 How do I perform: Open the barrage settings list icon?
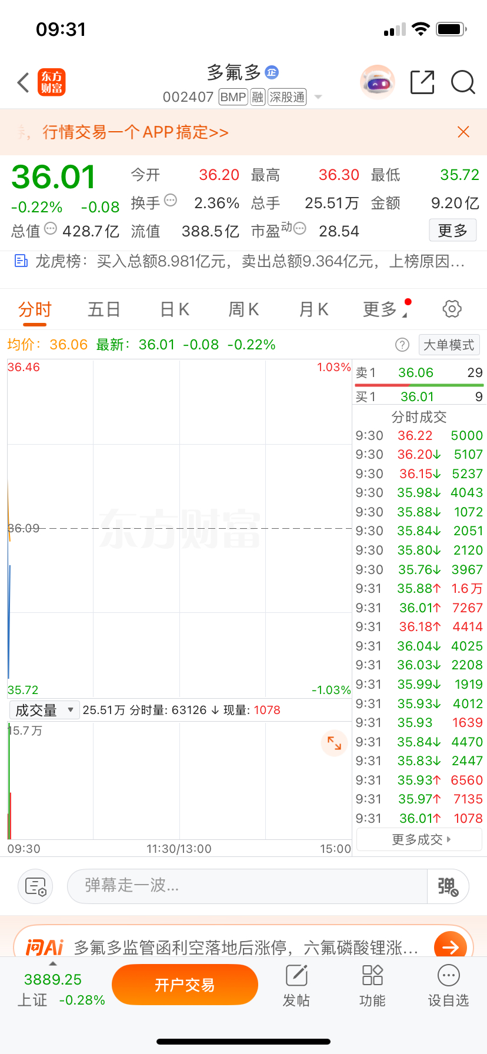click(x=36, y=886)
